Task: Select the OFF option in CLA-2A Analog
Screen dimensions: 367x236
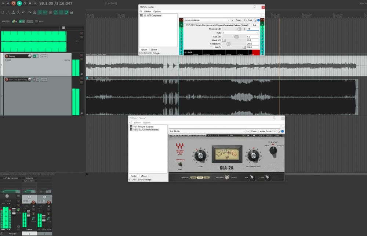Action: [x=206, y=178]
